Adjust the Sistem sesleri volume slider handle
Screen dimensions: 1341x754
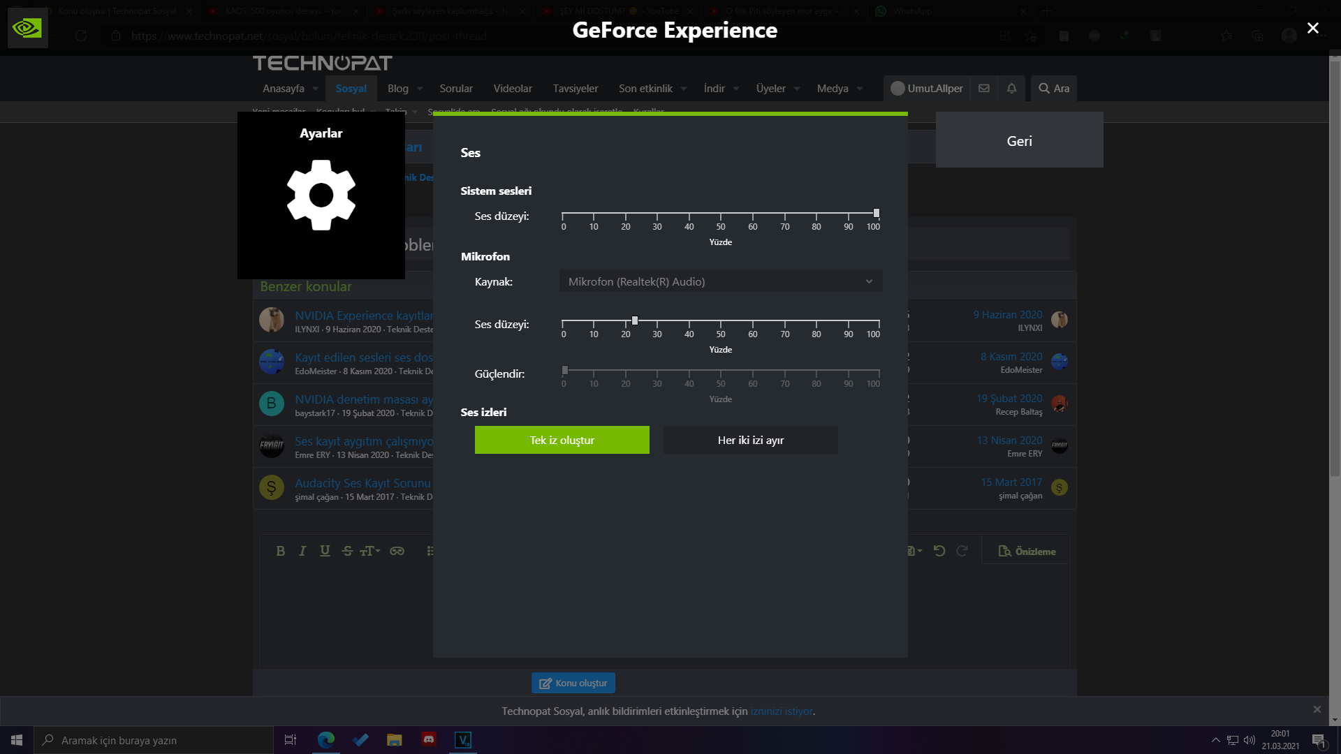pyautogui.click(x=877, y=213)
